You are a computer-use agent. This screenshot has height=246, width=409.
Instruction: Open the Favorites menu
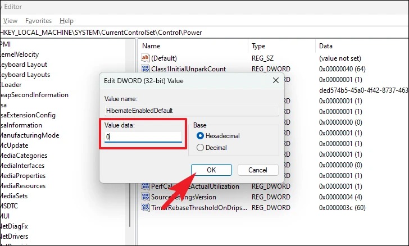coord(38,21)
